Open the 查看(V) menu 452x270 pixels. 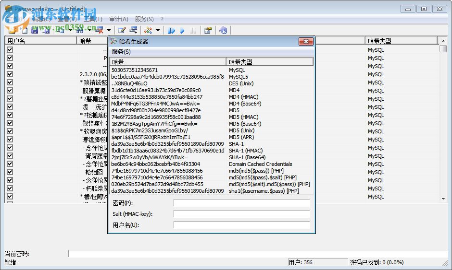point(67,19)
